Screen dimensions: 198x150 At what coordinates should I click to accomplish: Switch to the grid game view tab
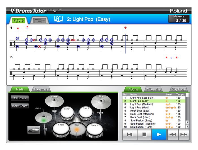tap(40, 20)
